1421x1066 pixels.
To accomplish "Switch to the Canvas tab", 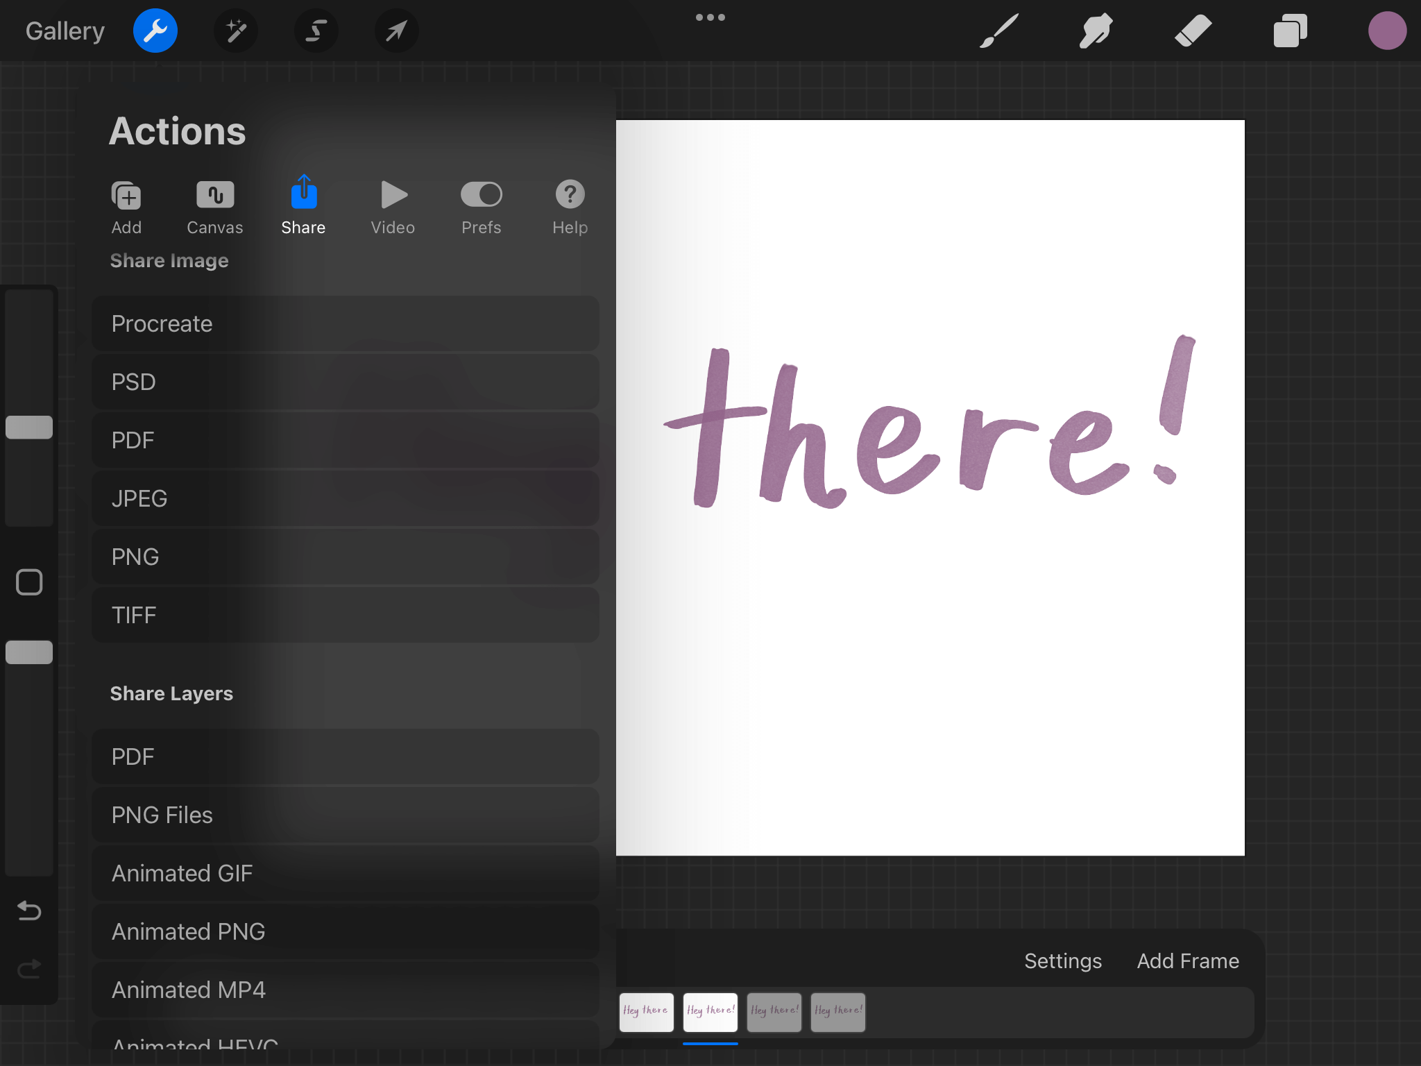I will (214, 206).
